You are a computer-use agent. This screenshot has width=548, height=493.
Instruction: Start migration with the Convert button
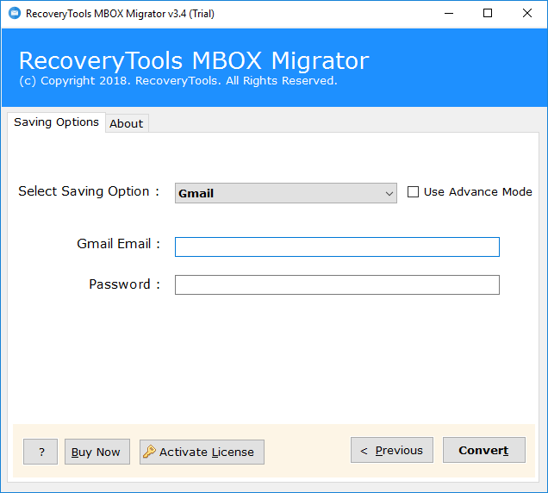coord(484,450)
